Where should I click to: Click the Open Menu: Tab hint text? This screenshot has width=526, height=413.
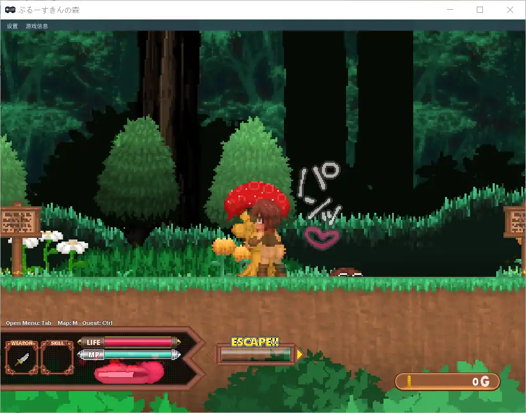(29, 323)
